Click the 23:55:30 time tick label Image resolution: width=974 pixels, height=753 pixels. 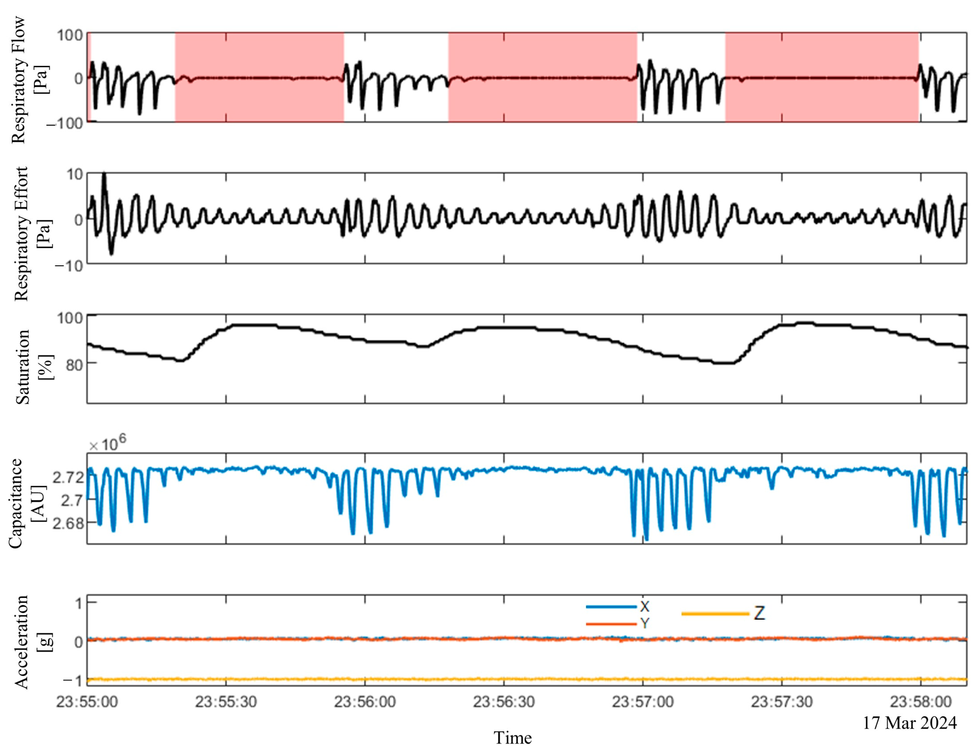(226, 702)
